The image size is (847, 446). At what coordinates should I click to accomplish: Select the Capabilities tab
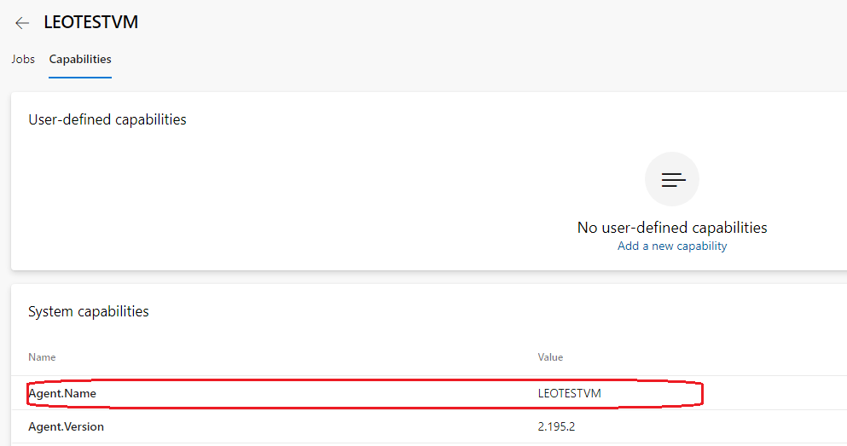(x=80, y=60)
